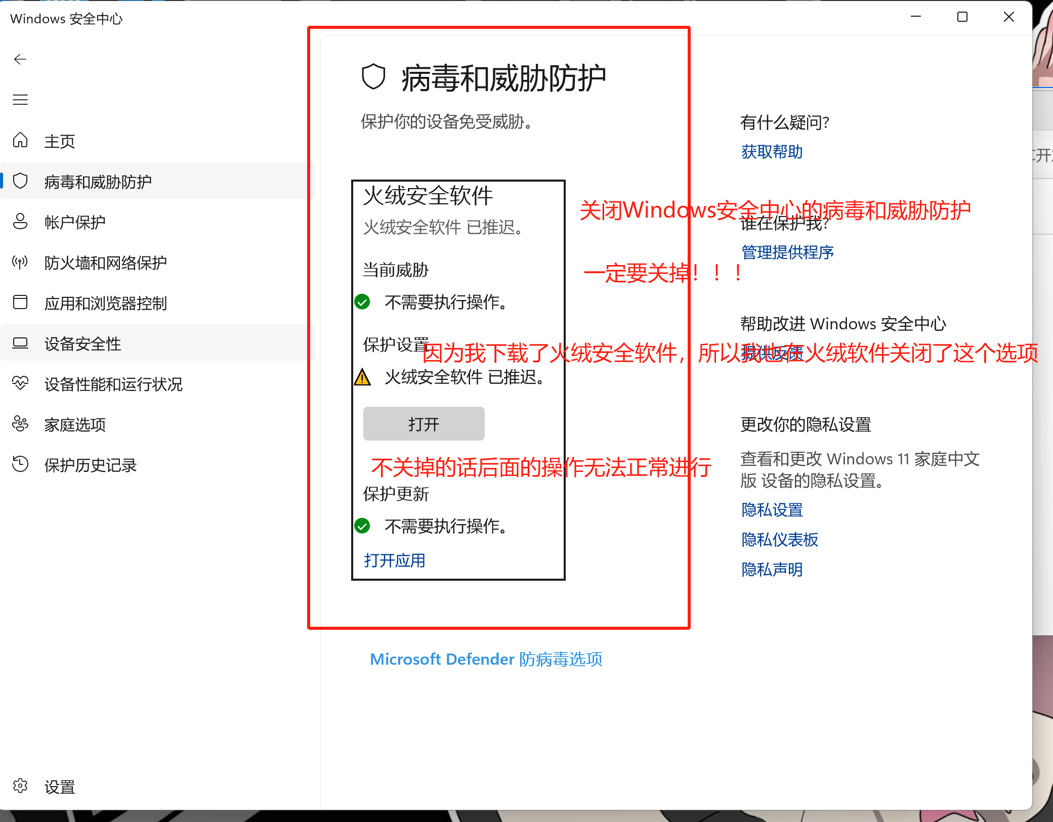Click the protection history clock icon

pos(20,464)
